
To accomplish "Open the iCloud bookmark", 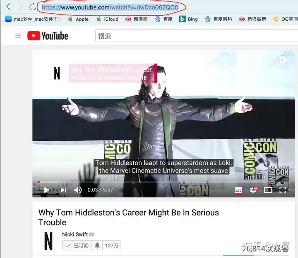I will click(x=107, y=19).
